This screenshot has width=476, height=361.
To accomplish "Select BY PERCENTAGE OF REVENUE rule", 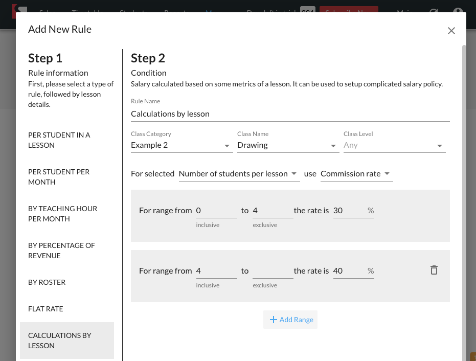I will coord(67,251).
